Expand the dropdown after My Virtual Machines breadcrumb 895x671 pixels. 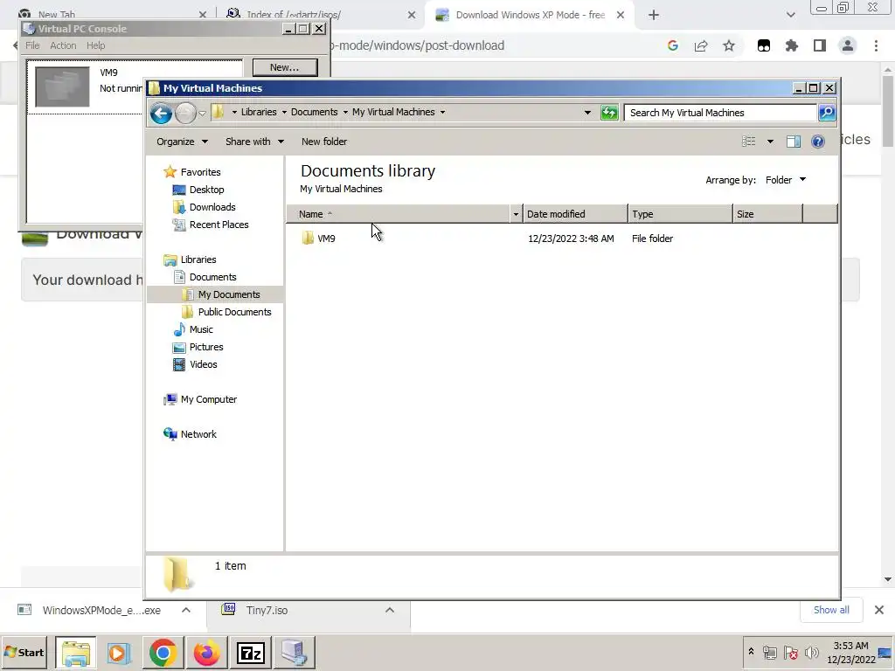click(442, 112)
